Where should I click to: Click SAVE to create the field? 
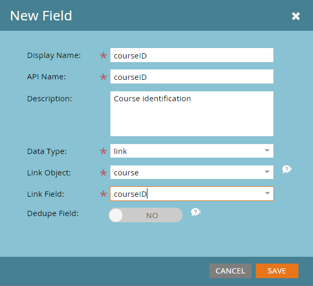coord(277,271)
